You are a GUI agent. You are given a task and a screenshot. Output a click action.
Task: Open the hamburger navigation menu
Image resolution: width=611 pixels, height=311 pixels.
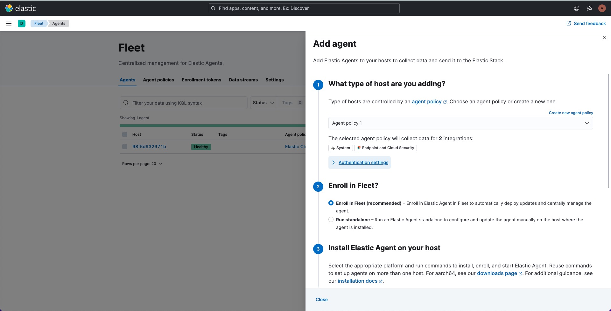point(9,24)
